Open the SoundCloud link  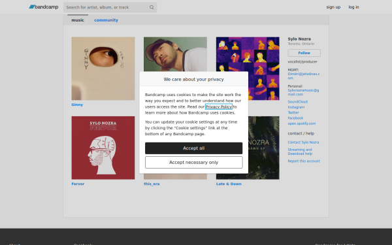click(297, 101)
